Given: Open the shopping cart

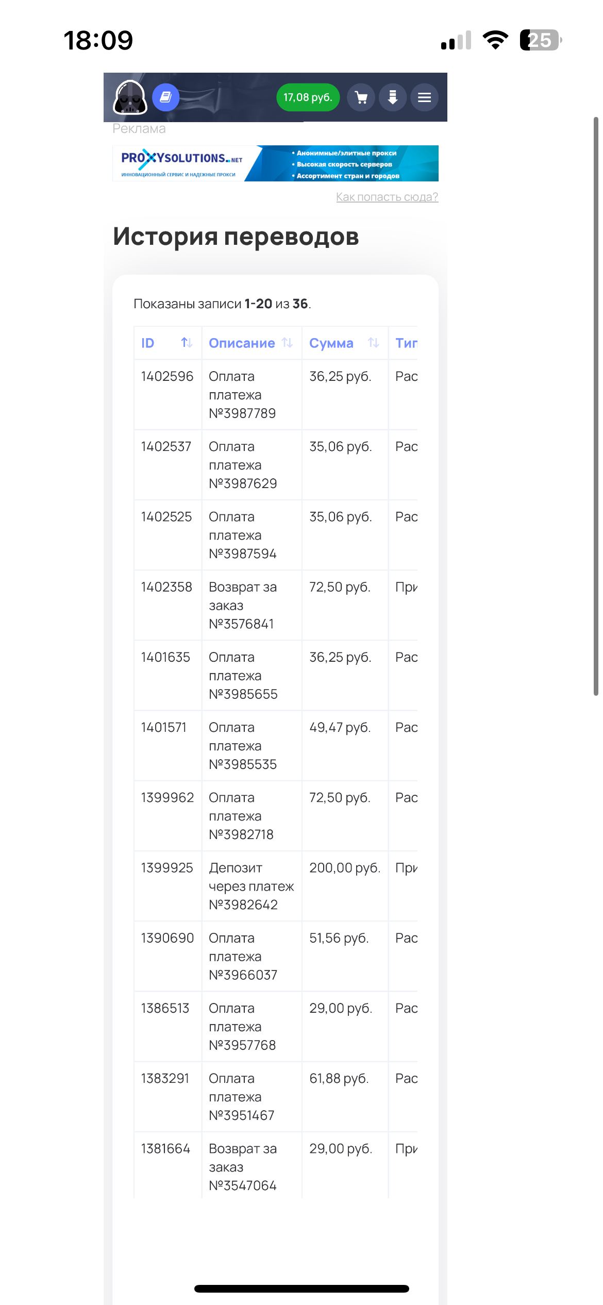Looking at the screenshot, I should click(x=361, y=97).
